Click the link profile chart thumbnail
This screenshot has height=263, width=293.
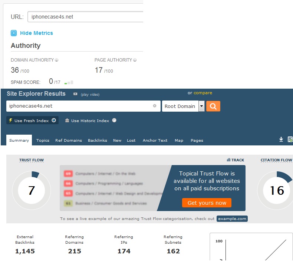[251, 247]
